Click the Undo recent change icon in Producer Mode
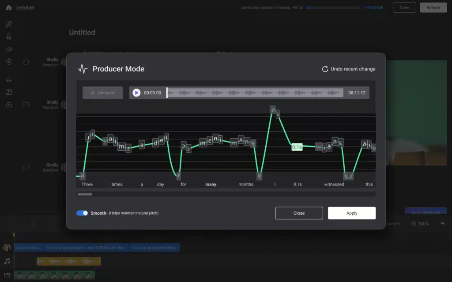This screenshot has height=282, width=452. coord(324,69)
